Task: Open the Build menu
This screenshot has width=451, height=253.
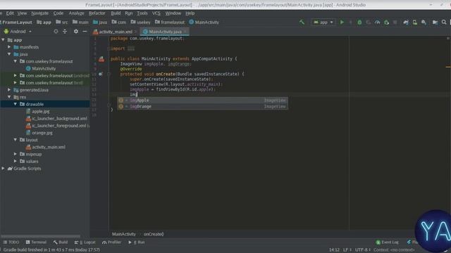Action: click(x=116, y=13)
